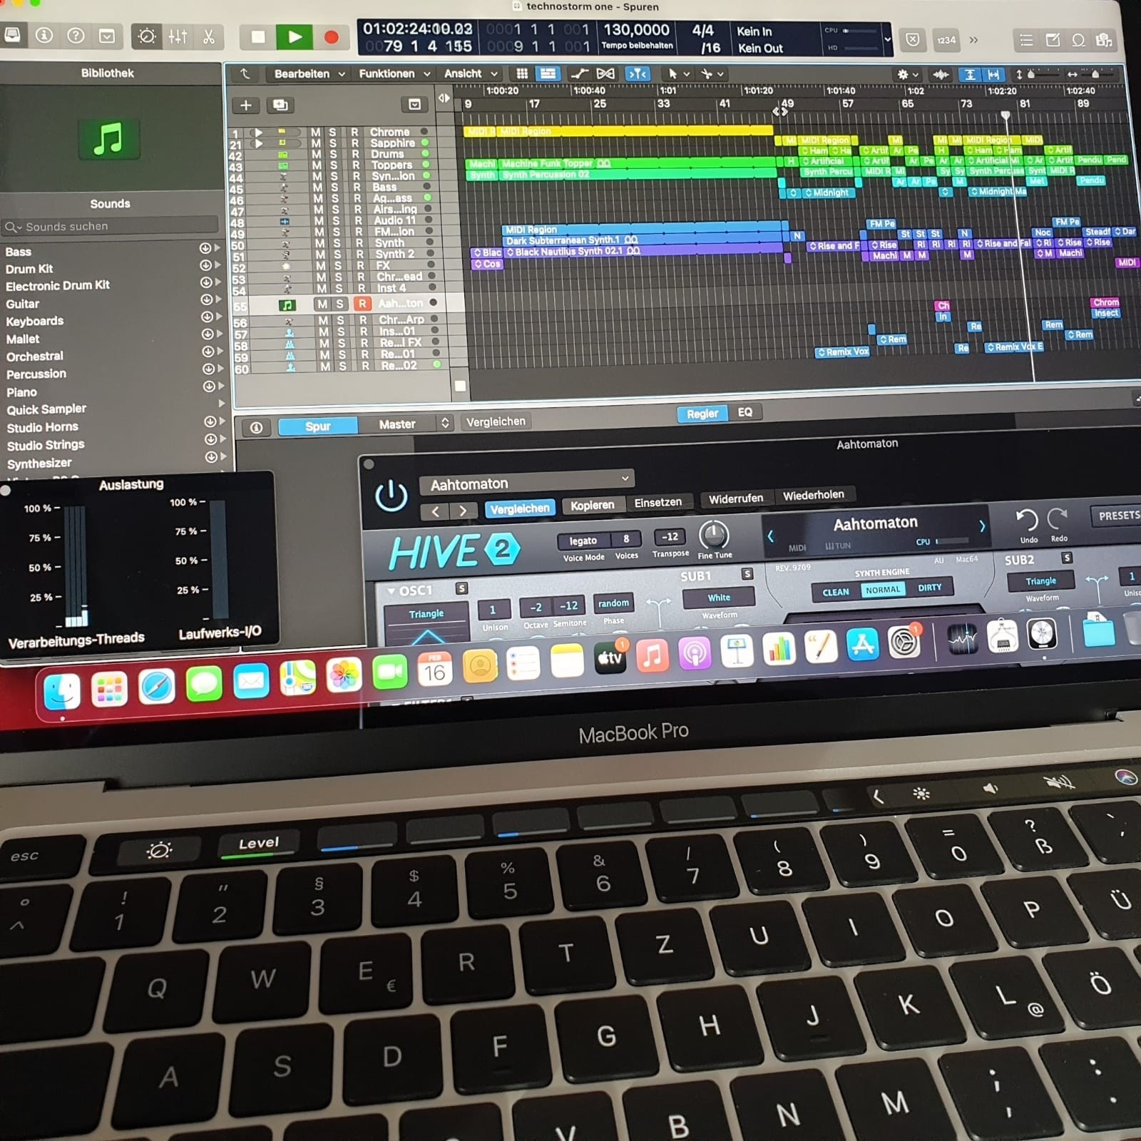
Task: Click the Kopieren button in plugin header
Action: point(592,505)
